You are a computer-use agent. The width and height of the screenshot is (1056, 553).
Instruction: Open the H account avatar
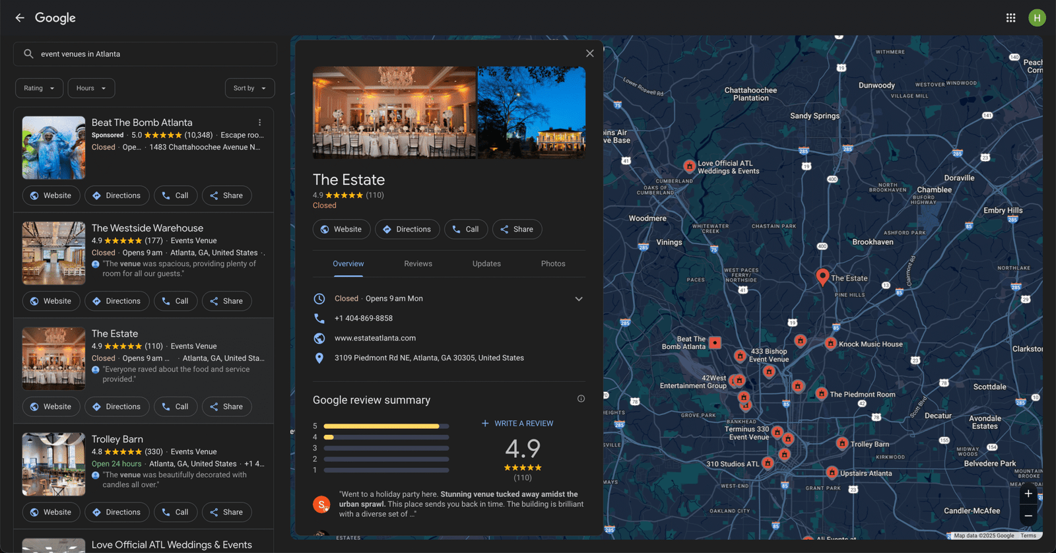point(1037,18)
